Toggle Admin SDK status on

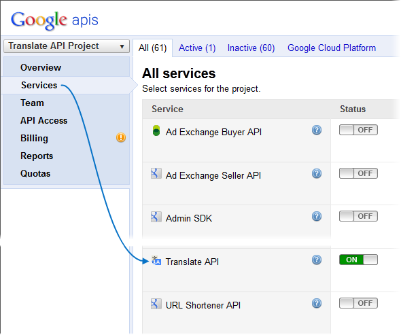click(358, 216)
